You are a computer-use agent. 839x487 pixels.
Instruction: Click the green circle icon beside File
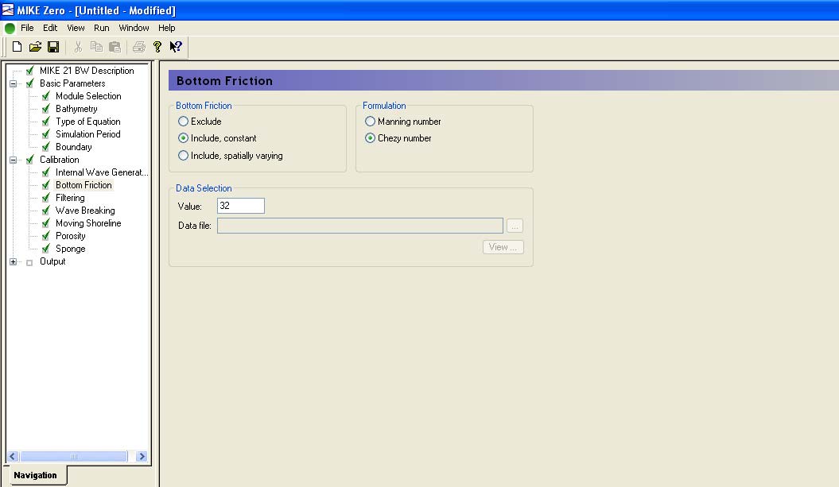(x=10, y=28)
